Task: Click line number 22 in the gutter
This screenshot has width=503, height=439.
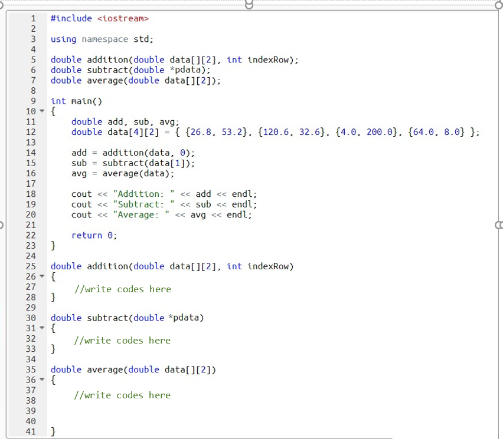Action: click(31, 235)
